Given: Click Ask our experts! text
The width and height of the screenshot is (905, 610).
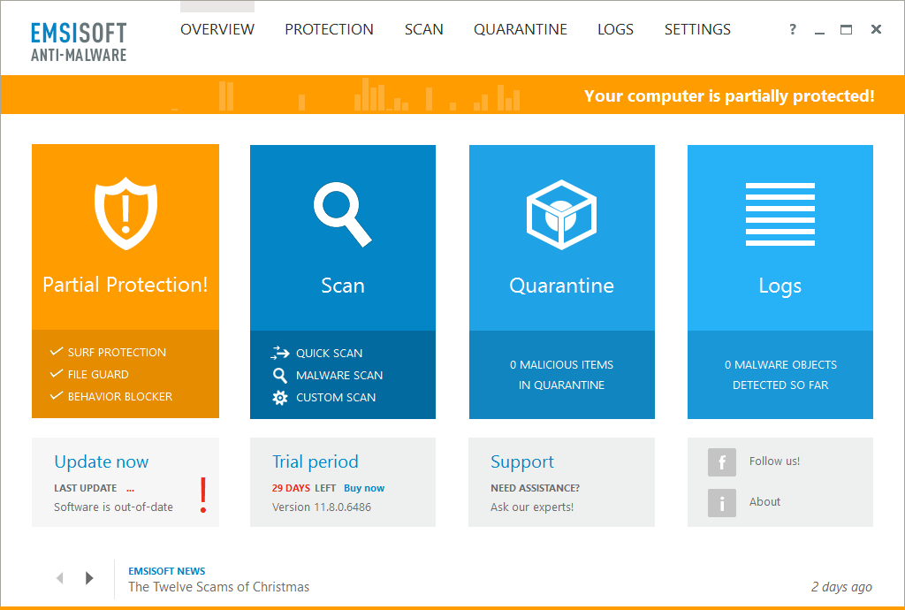Looking at the screenshot, I should tap(532, 507).
